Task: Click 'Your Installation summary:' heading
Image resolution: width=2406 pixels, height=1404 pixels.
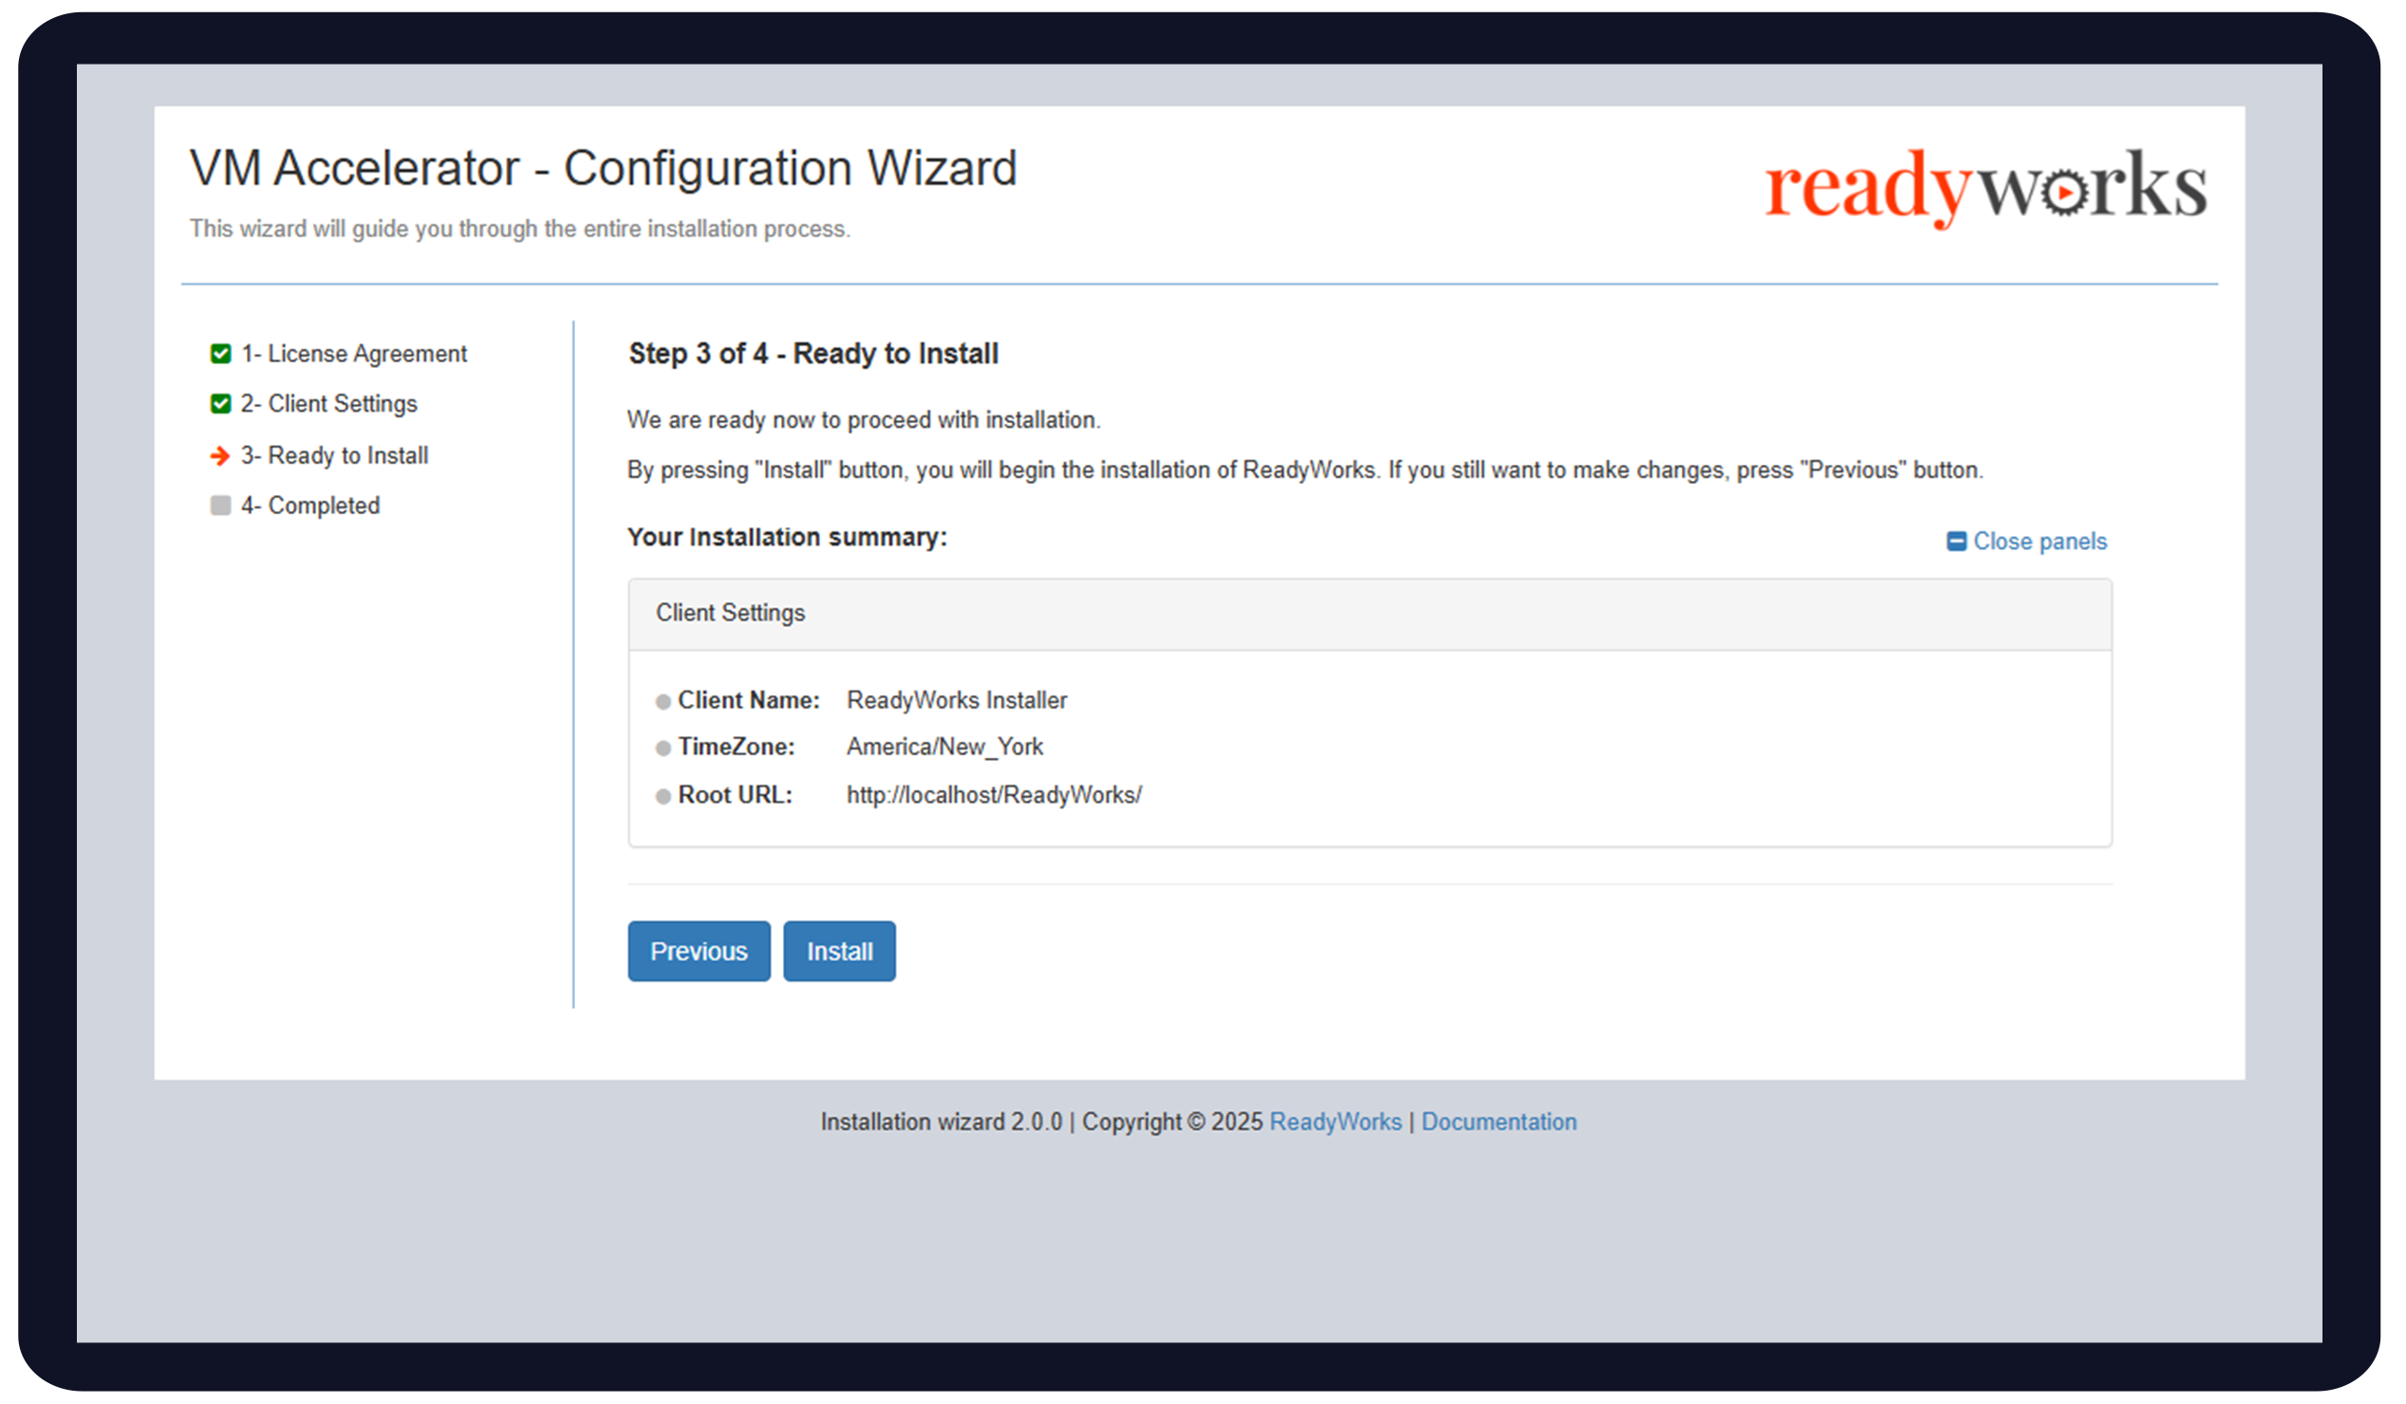Action: tap(787, 537)
